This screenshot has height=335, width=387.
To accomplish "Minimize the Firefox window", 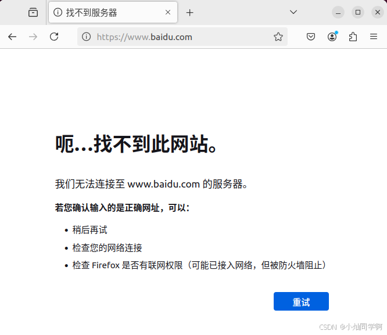I will [x=338, y=12].
